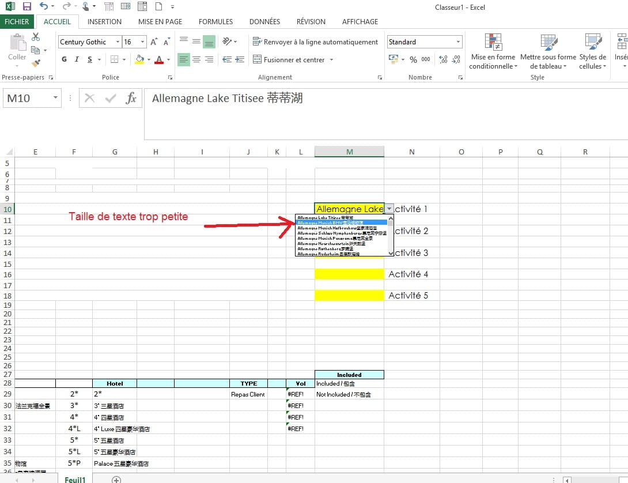Select the Feuil1 sheet tab
The height and width of the screenshot is (483, 628).
coord(75,480)
